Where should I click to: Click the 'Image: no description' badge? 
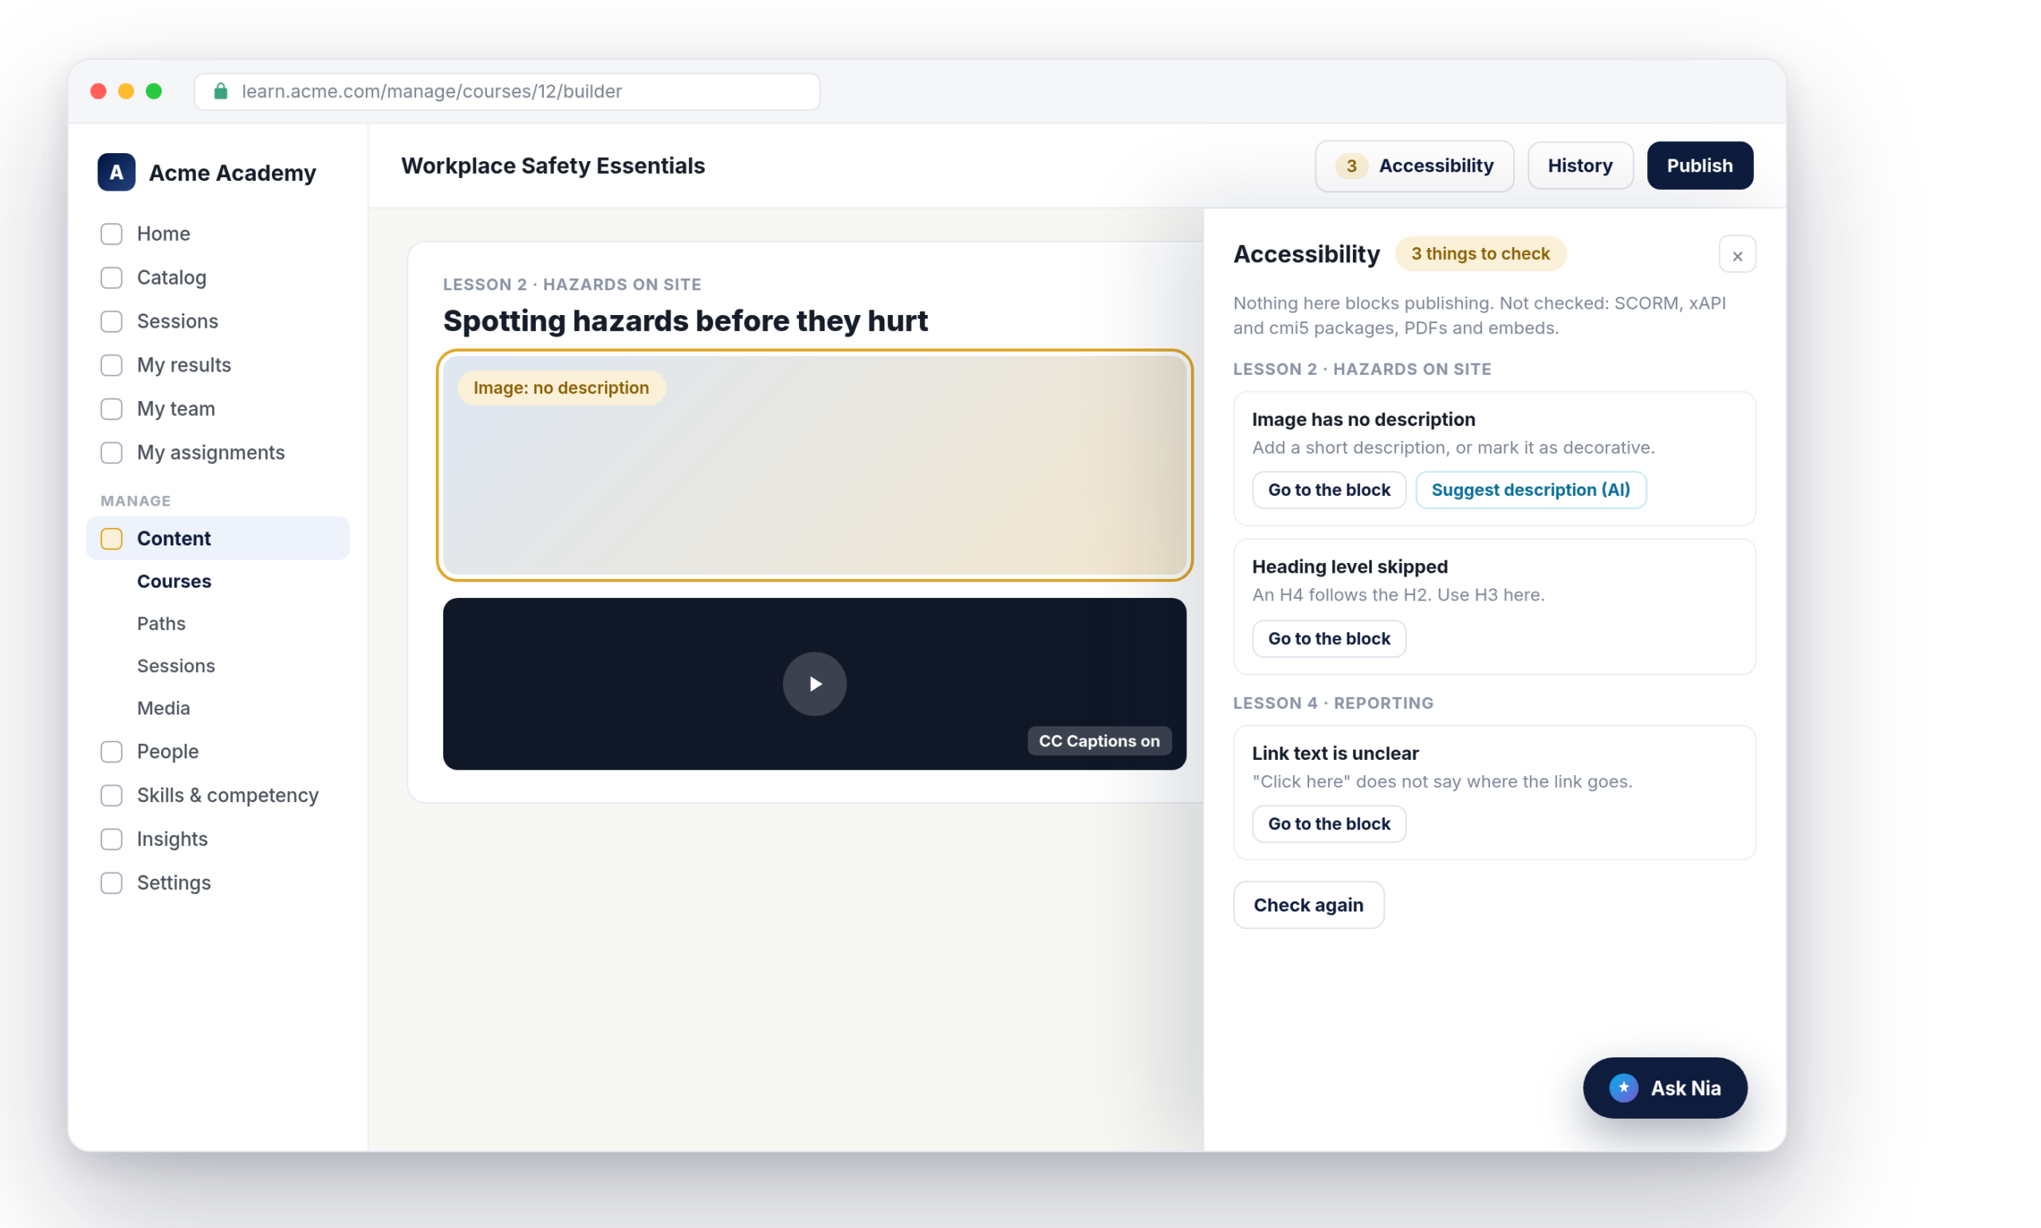pos(562,388)
